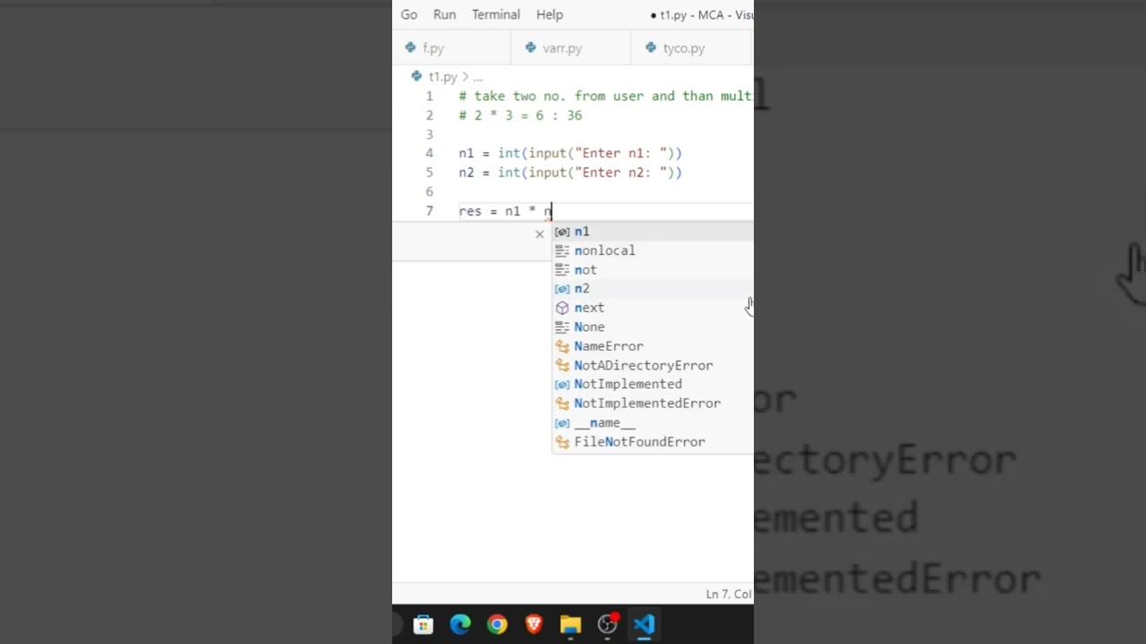Open the Go menu
Image resolution: width=1146 pixels, height=644 pixels.
tap(409, 14)
